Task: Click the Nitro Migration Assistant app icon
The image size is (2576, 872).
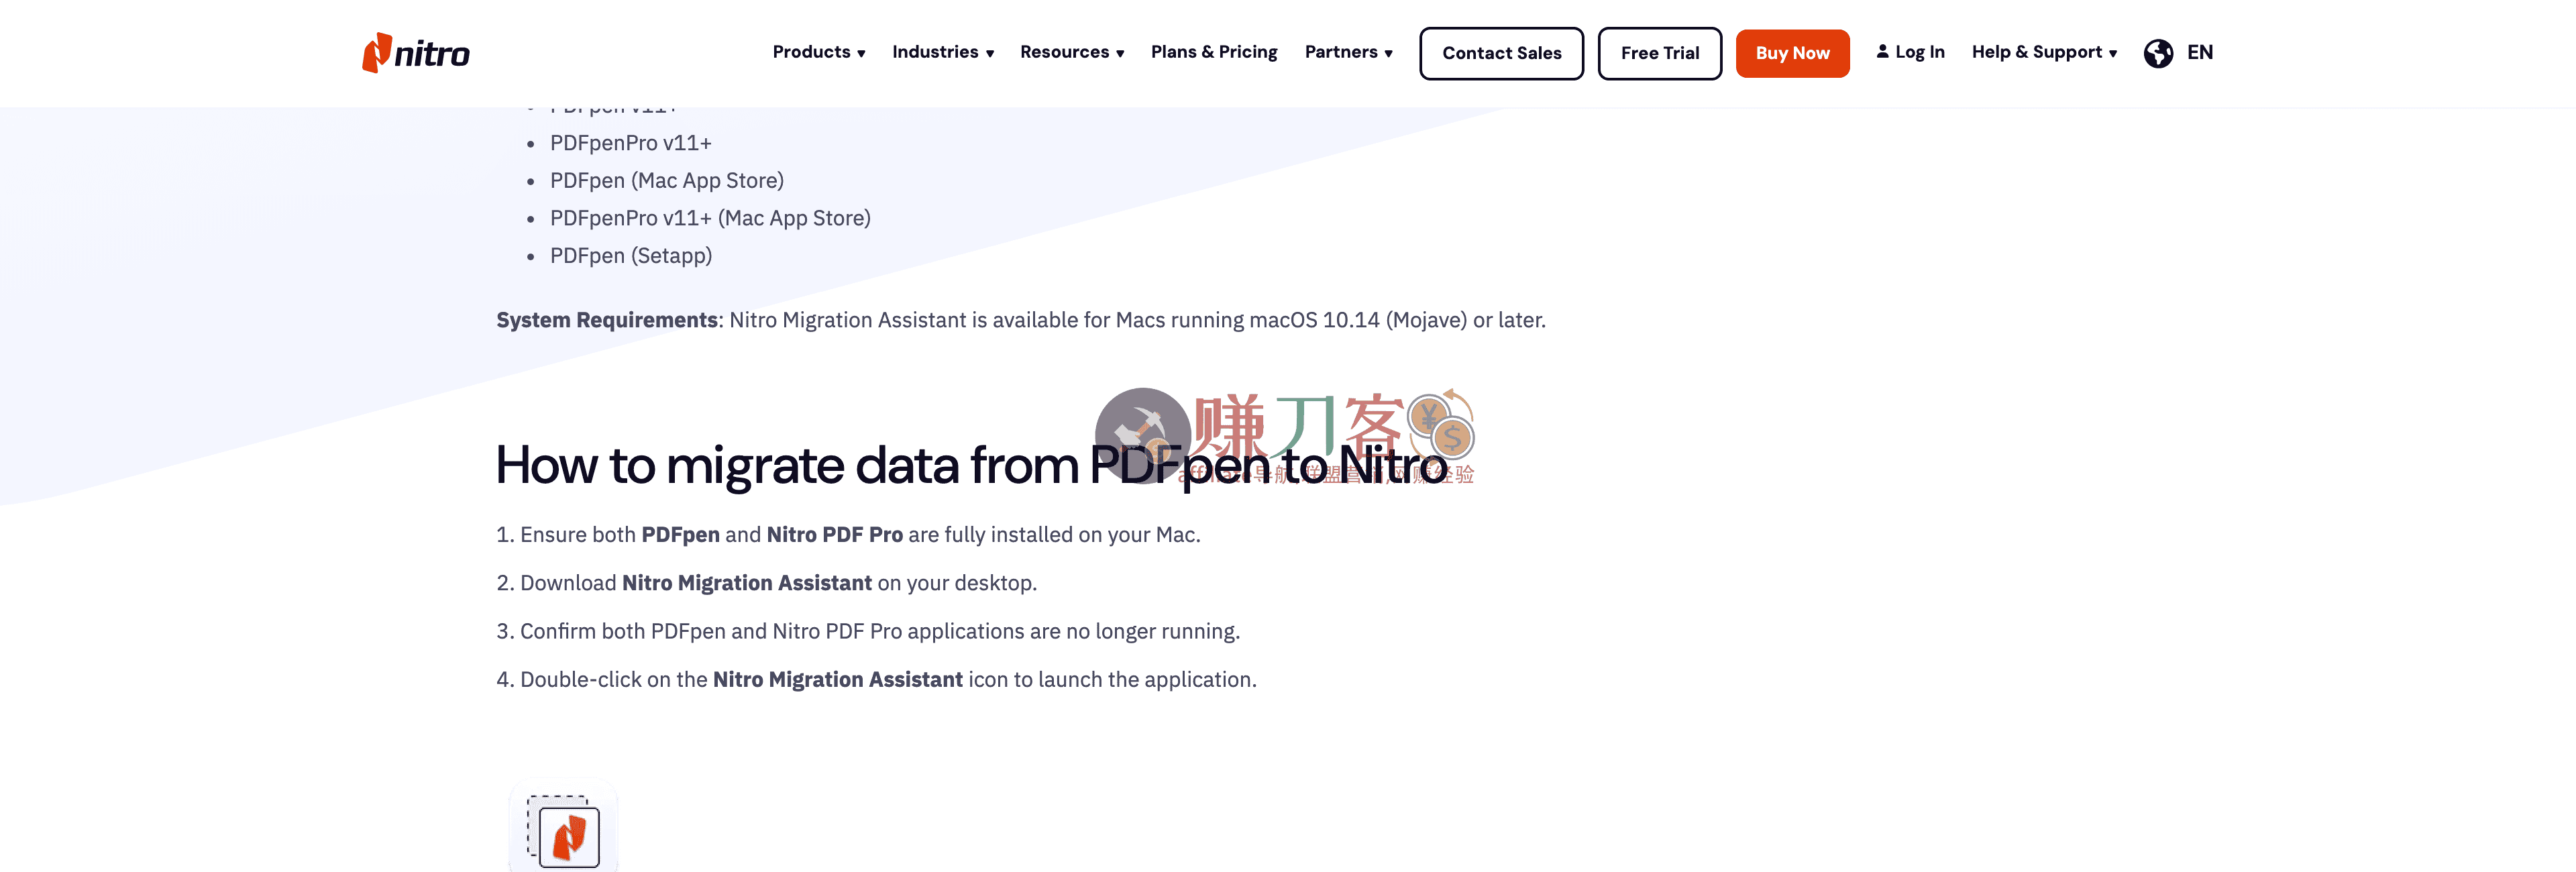Action: [563, 827]
